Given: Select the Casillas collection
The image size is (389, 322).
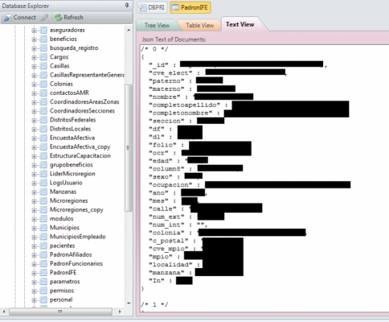Looking at the screenshot, I should [x=59, y=66].
